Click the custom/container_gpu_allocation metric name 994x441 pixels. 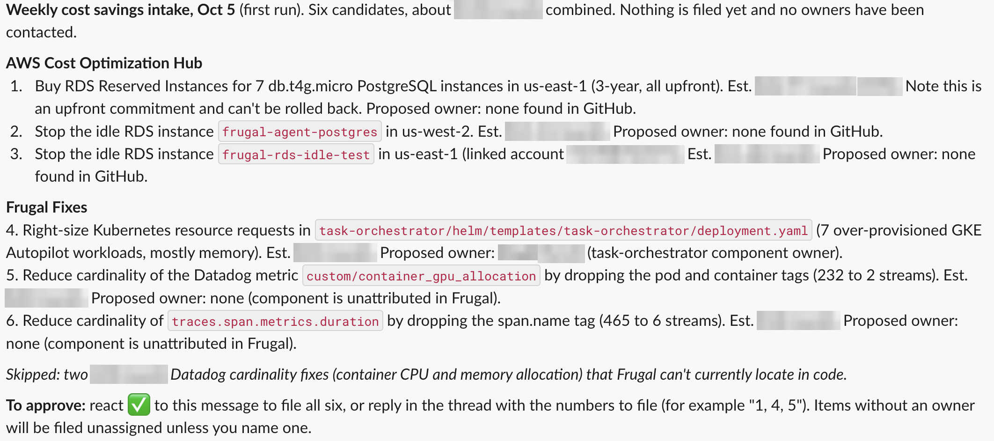tap(421, 276)
